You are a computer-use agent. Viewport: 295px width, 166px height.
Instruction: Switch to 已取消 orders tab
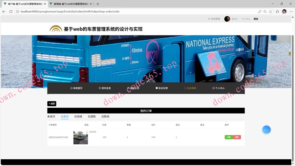pos(105,116)
